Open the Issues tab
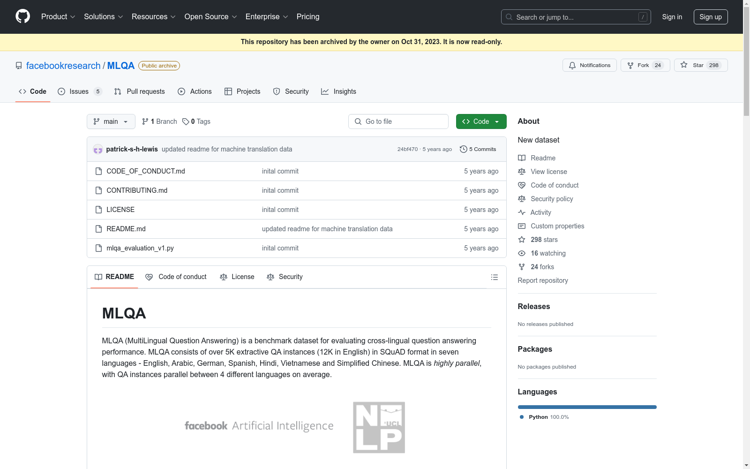This screenshot has height=469, width=750. 79,91
